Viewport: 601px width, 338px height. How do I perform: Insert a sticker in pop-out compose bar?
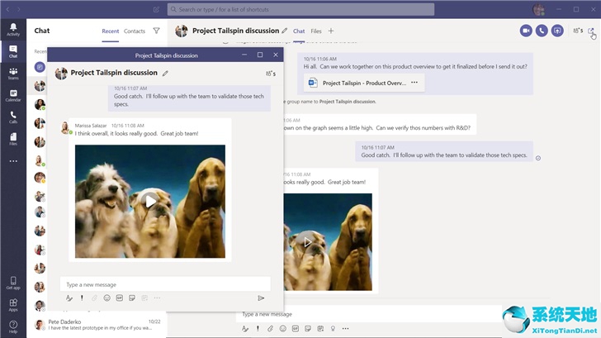tap(132, 298)
